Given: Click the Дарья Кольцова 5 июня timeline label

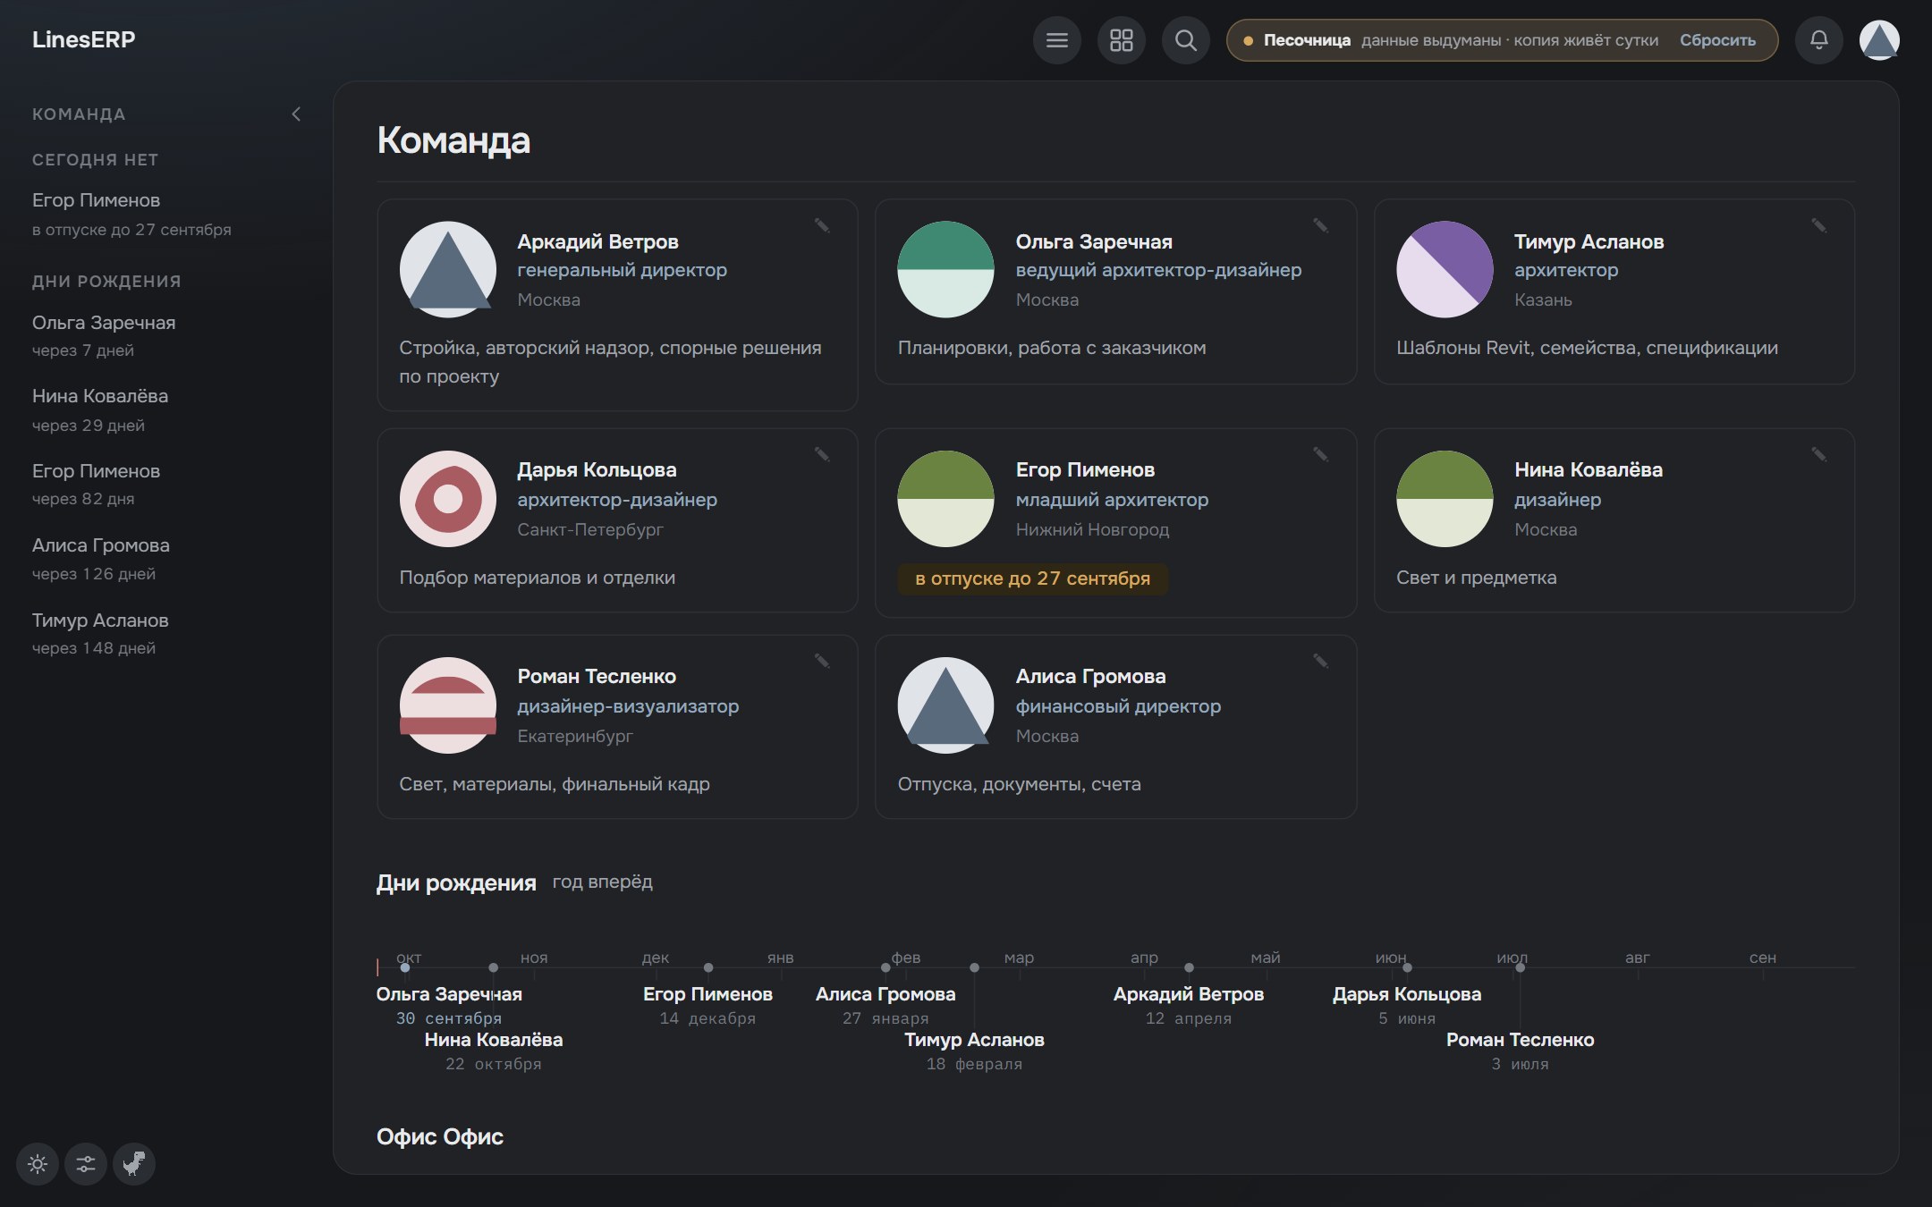Looking at the screenshot, I should [x=1407, y=1005].
